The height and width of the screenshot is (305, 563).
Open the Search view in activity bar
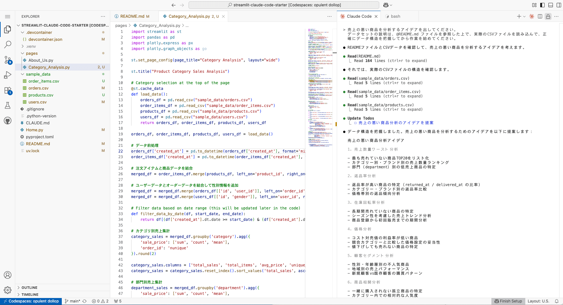(8, 45)
